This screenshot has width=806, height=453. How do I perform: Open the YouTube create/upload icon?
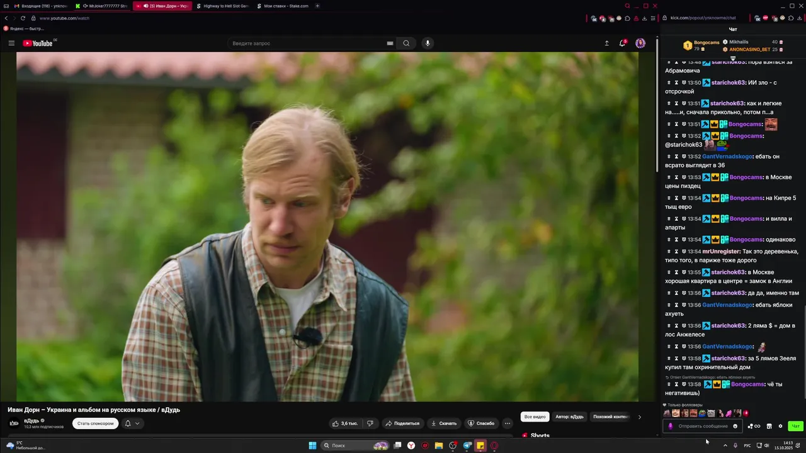(x=606, y=43)
